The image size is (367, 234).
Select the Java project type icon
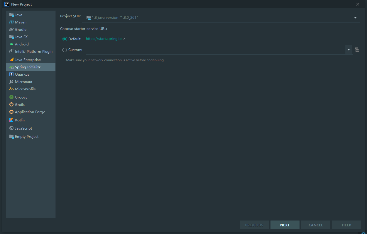pyautogui.click(x=11, y=15)
